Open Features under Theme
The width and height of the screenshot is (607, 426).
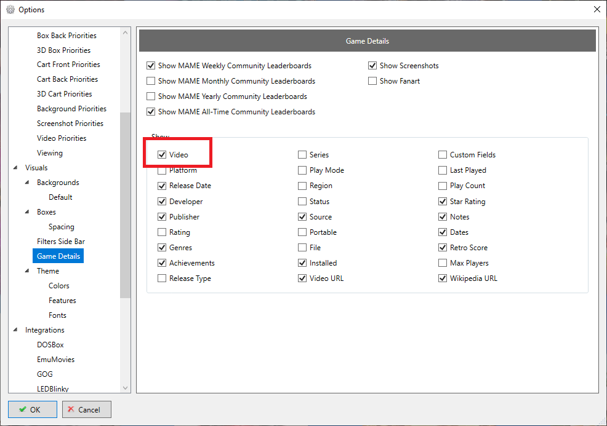pos(62,301)
